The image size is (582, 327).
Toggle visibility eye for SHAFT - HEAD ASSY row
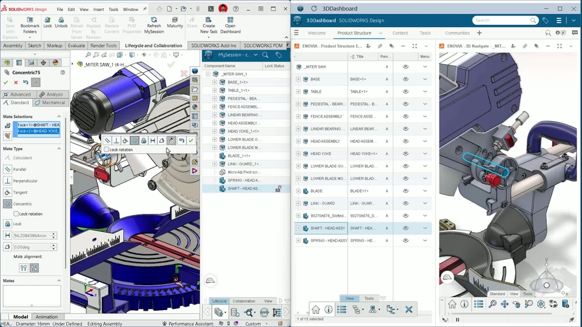tap(406, 228)
